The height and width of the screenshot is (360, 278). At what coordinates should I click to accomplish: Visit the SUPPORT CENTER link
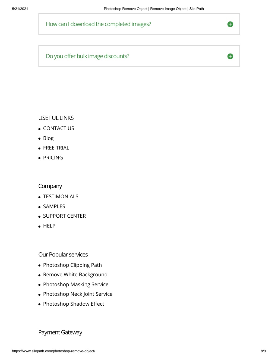64,216
